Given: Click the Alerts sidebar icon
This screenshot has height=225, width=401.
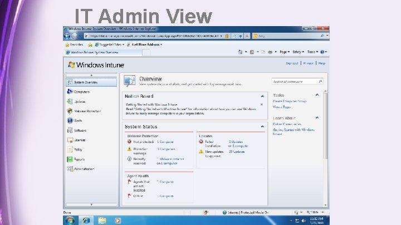Looking at the screenshot, I should tap(70, 121).
